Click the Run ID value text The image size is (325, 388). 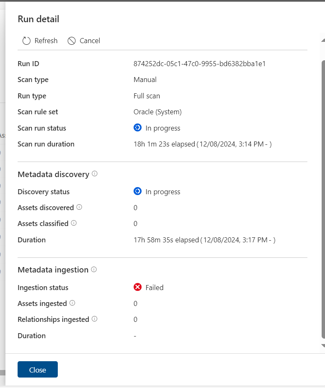point(199,64)
